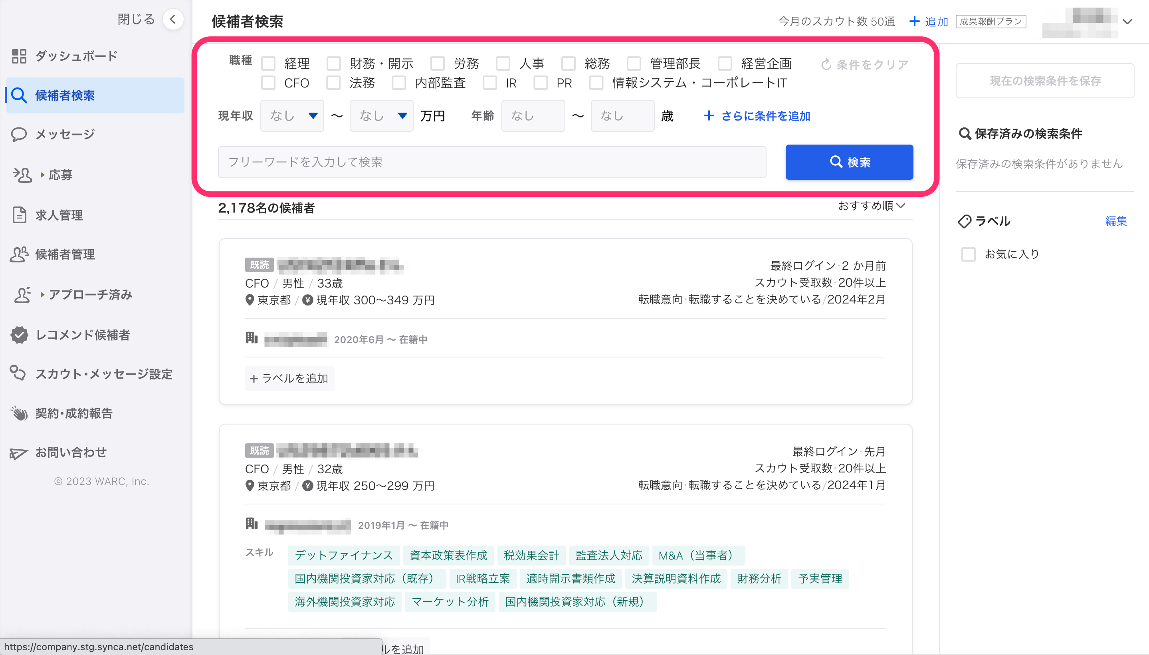This screenshot has height=655, width=1149.
Task: Click the speech bubble メッセージ icon
Action: [x=19, y=134]
